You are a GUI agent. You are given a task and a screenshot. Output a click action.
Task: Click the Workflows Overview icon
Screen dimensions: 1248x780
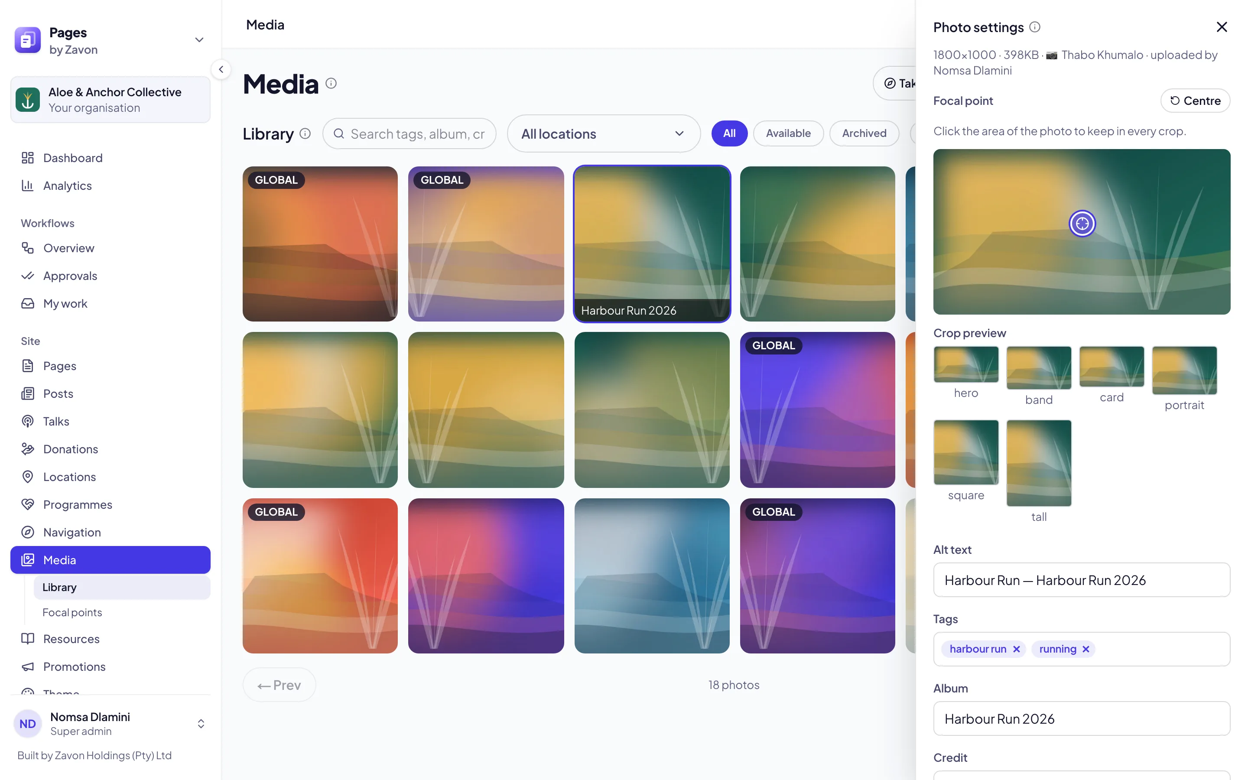[27, 248]
